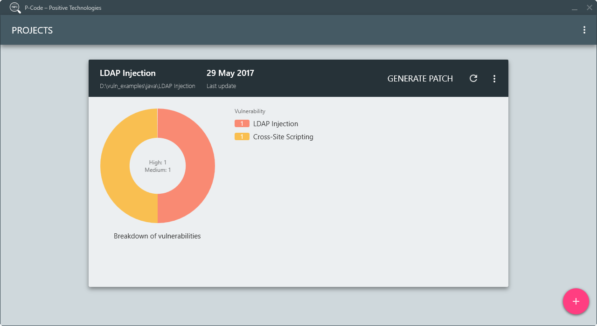Open the app header three-dot menu
Image resolution: width=597 pixels, height=326 pixels.
point(584,30)
